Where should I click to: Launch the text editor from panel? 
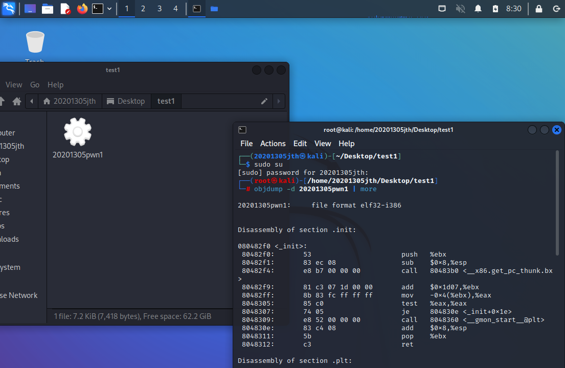click(65, 9)
